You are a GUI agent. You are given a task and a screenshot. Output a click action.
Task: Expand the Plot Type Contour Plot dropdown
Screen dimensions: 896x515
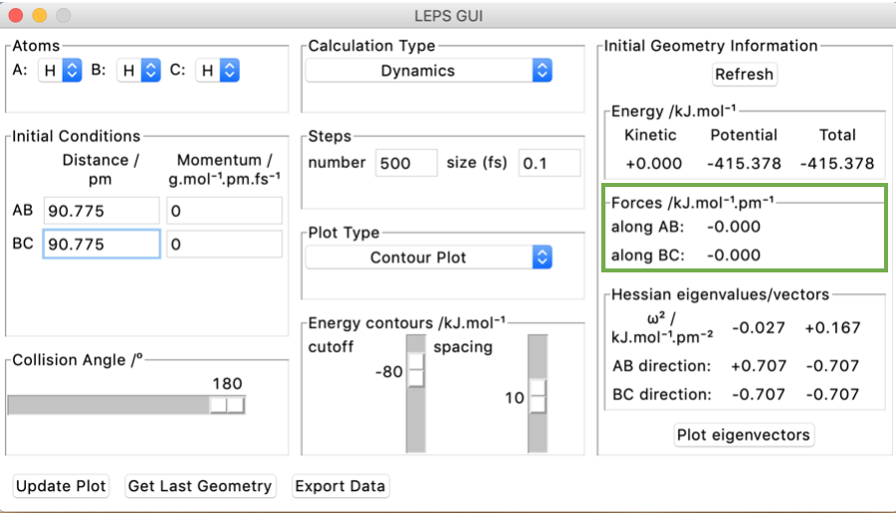(x=429, y=257)
